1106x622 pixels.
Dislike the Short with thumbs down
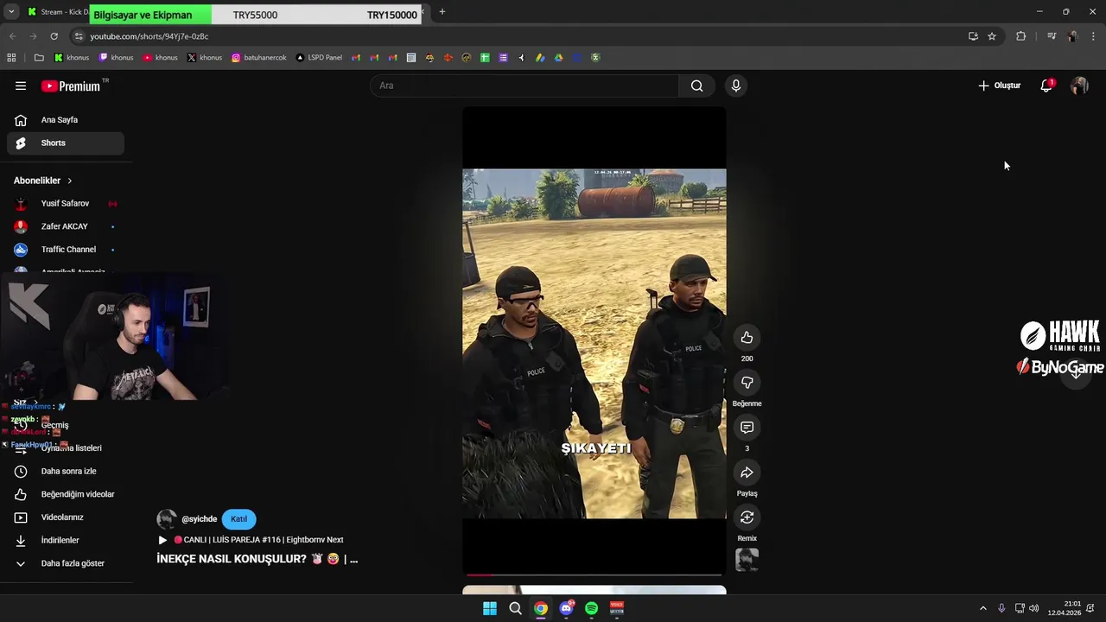click(747, 383)
